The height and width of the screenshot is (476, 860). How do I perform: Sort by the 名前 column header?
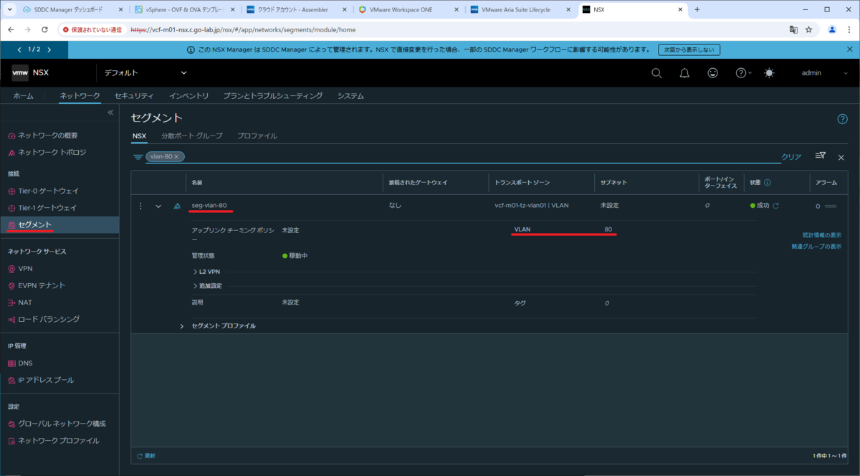pyautogui.click(x=197, y=183)
